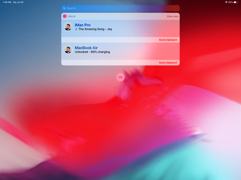Tap the 1:49 PM clock in status bar

point(7,2)
